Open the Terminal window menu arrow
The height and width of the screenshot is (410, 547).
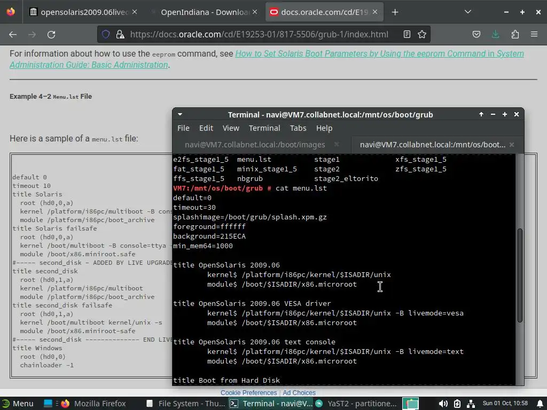[x=180, y=114]
